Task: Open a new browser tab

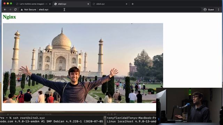Action: click(x=132, y=4)
